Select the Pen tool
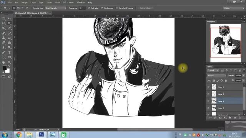This screenshot has width=246, height=138. 3,53
